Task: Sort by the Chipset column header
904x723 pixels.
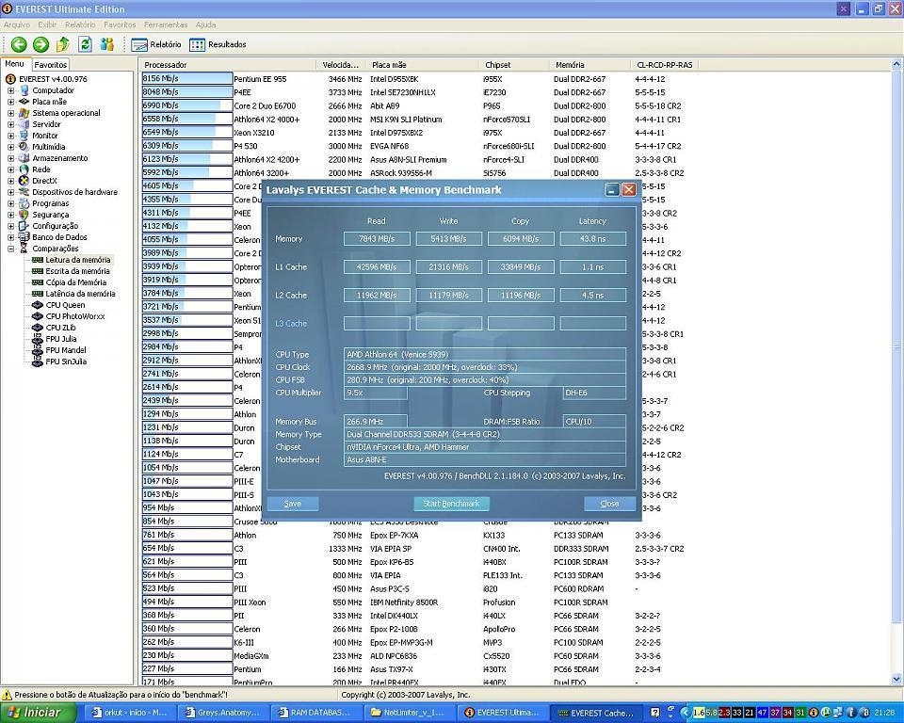Action: pyautogui.click(x=497, y=65)
